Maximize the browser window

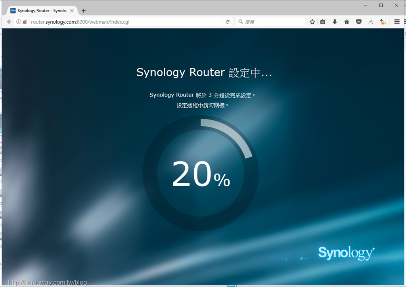(x=381, y=5)
